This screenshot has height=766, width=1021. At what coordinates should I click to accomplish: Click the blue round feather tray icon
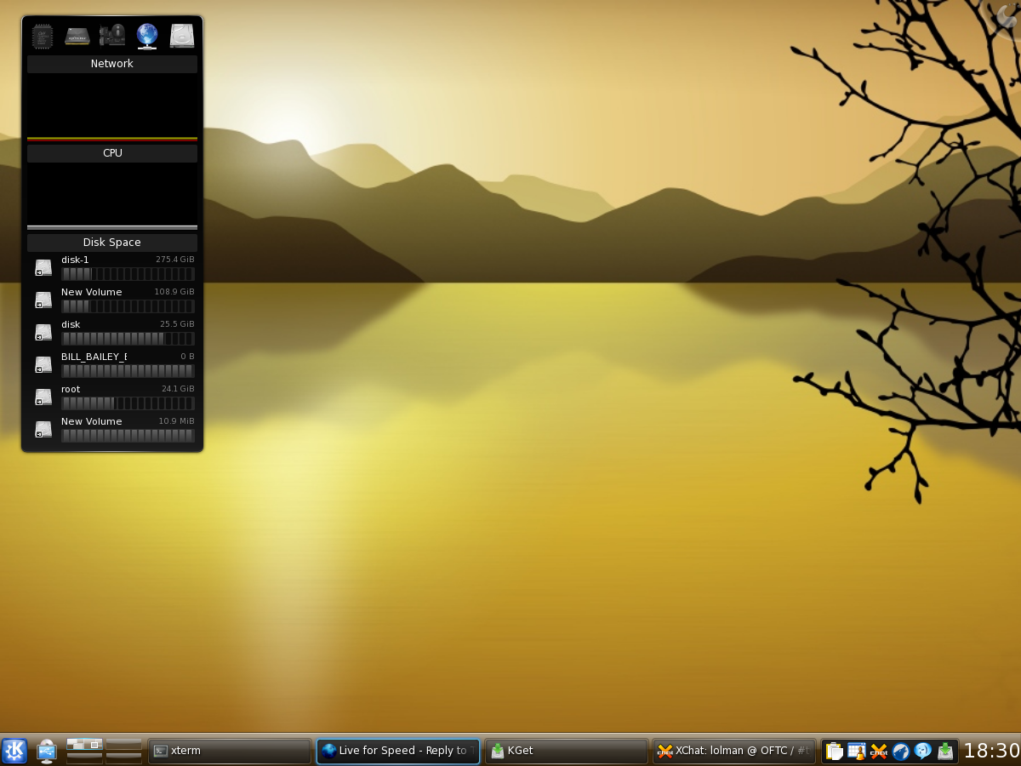pos(901,751)
